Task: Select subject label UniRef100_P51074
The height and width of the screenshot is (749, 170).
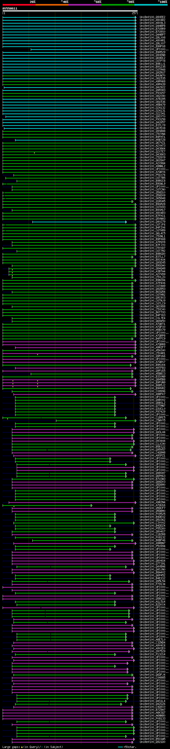Action: click(152, 175)
